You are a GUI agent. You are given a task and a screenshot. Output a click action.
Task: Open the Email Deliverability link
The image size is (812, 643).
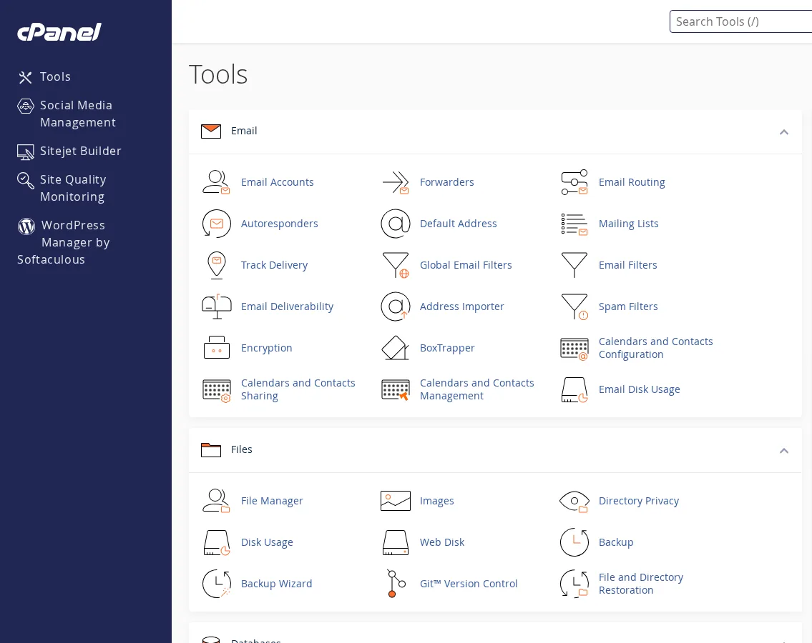point(287,306)
